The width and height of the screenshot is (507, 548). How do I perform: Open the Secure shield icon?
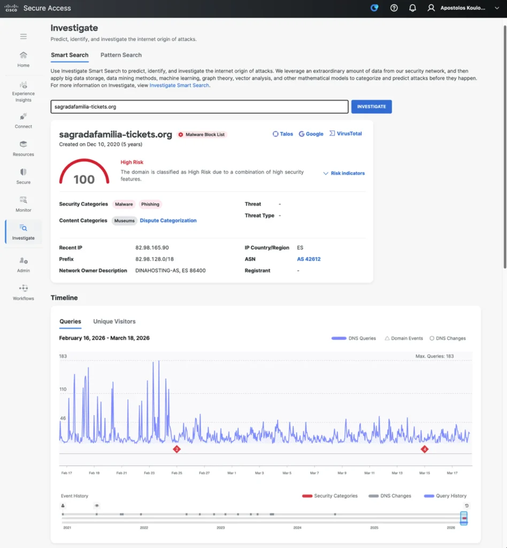[x=23, y=172]
